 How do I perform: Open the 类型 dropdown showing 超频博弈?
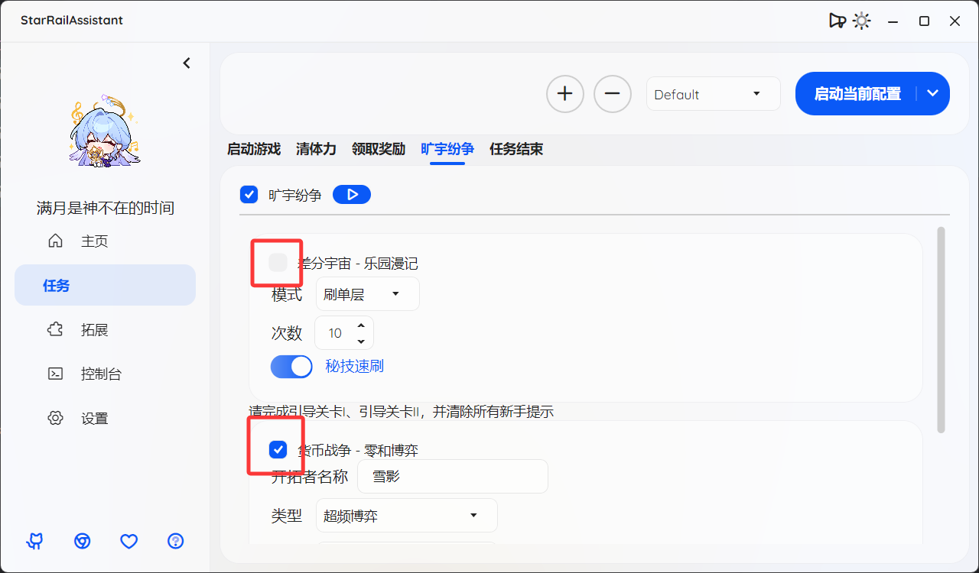[x=406, y=515]
